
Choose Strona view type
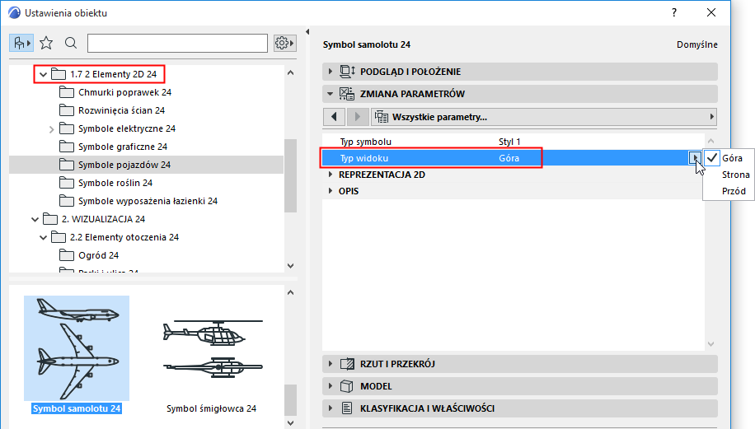[735, 175]
